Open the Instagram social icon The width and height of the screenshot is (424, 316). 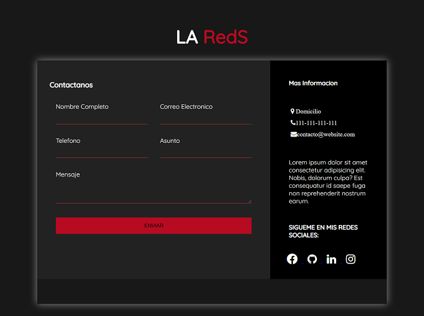tap(351, 259)
